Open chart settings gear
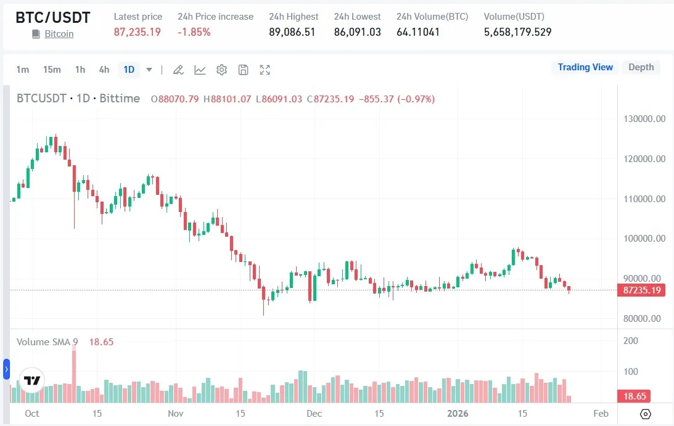 tap(221, 70)
